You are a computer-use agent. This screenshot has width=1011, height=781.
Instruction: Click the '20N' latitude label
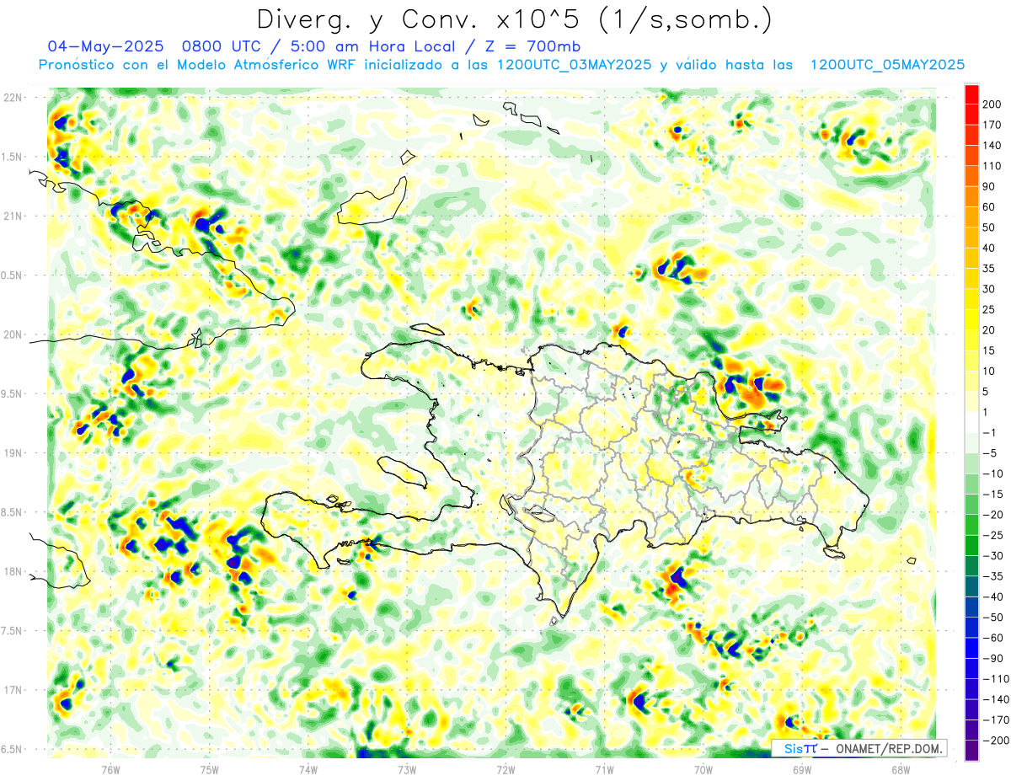pos(13,334)
